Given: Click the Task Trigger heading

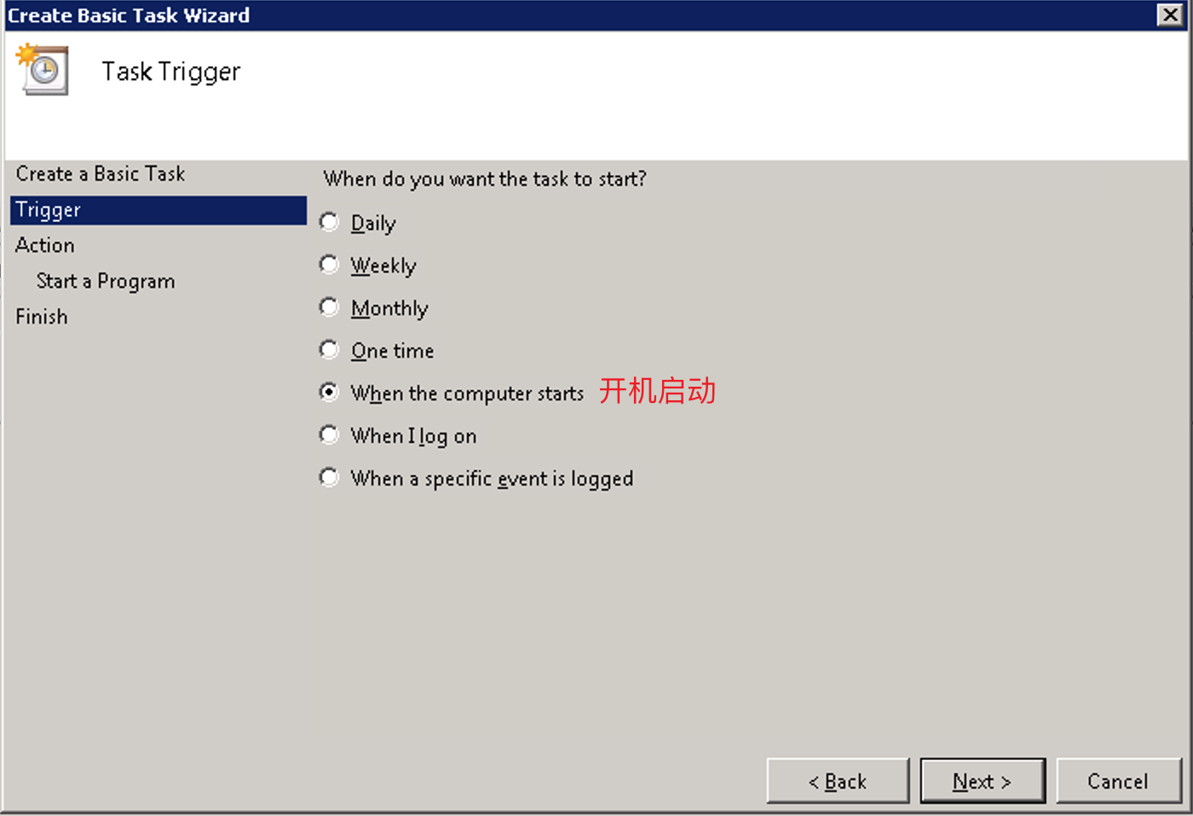Looking at the screenshot, I should point(171,72).
